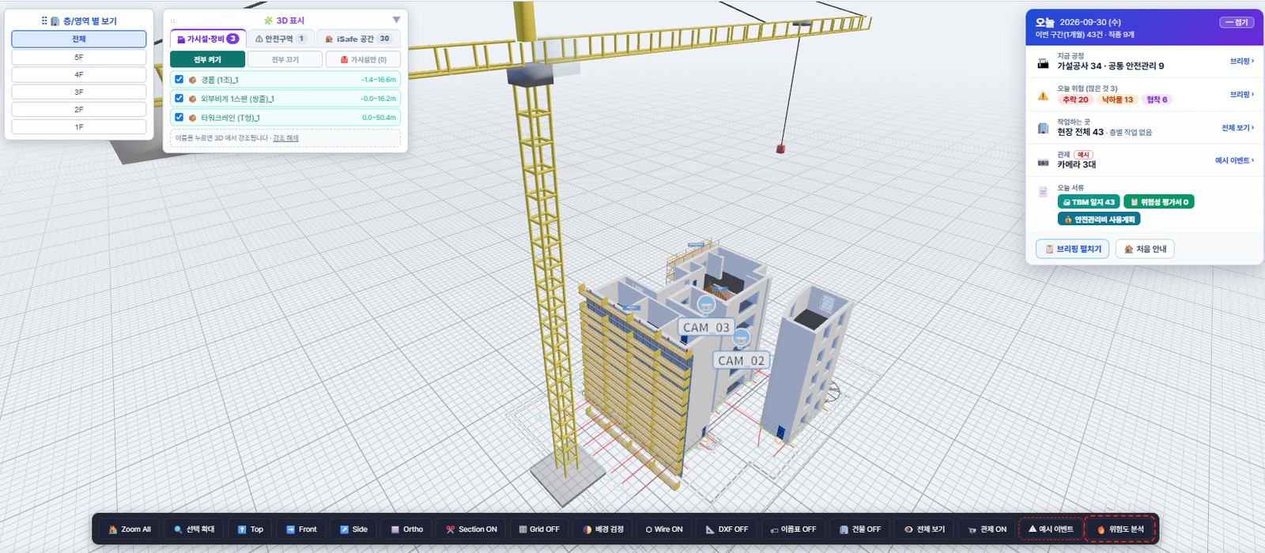This screenshot has width=1265, height=553.
Task: Click 타워크레인 (T형)_1 name to highlight
Action: (x=230, y=118)
